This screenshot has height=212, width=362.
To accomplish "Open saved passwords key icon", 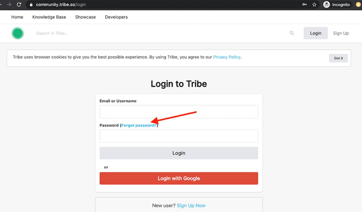I will point(304,5).
